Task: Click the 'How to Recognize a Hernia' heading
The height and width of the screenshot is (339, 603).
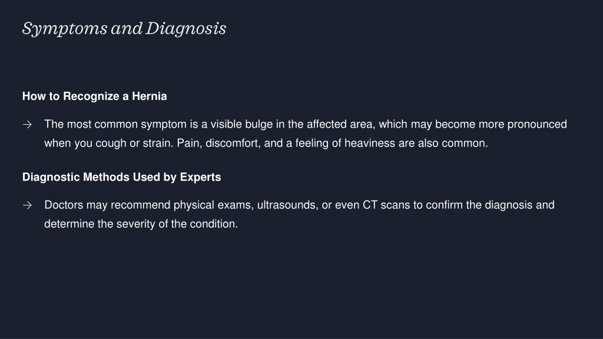Action: pos(95,96)
